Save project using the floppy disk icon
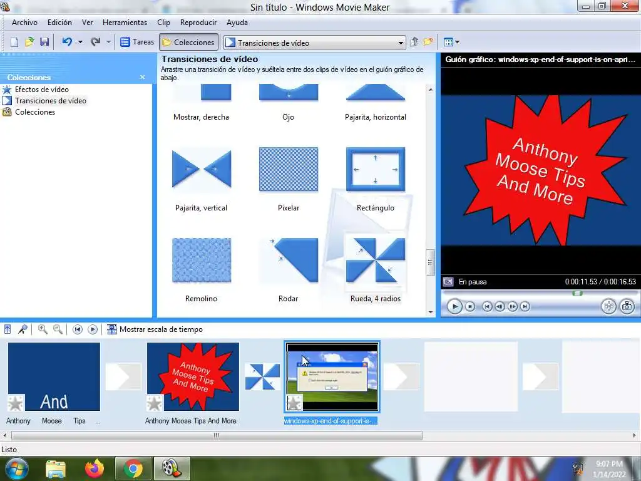The image size is (641, 481). pyautogui.click(x=44, y=42)
